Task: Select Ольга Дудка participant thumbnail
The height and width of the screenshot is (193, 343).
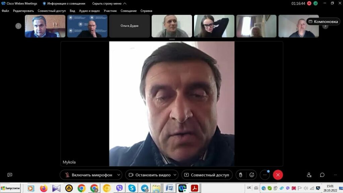Action: pyautogui.click(x=129, y=26)
